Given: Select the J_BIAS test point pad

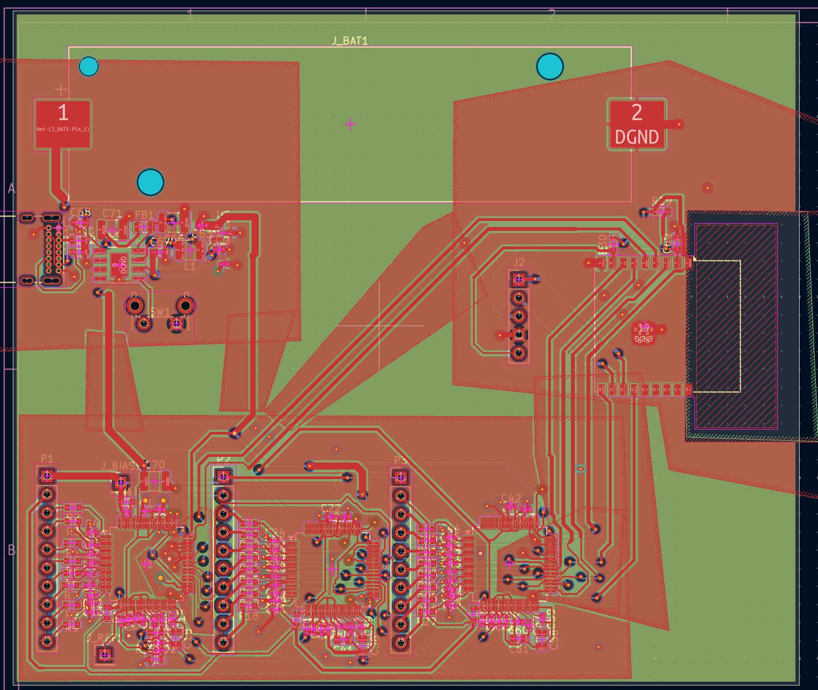Looking at the screenshot, I should coord(121,482).
